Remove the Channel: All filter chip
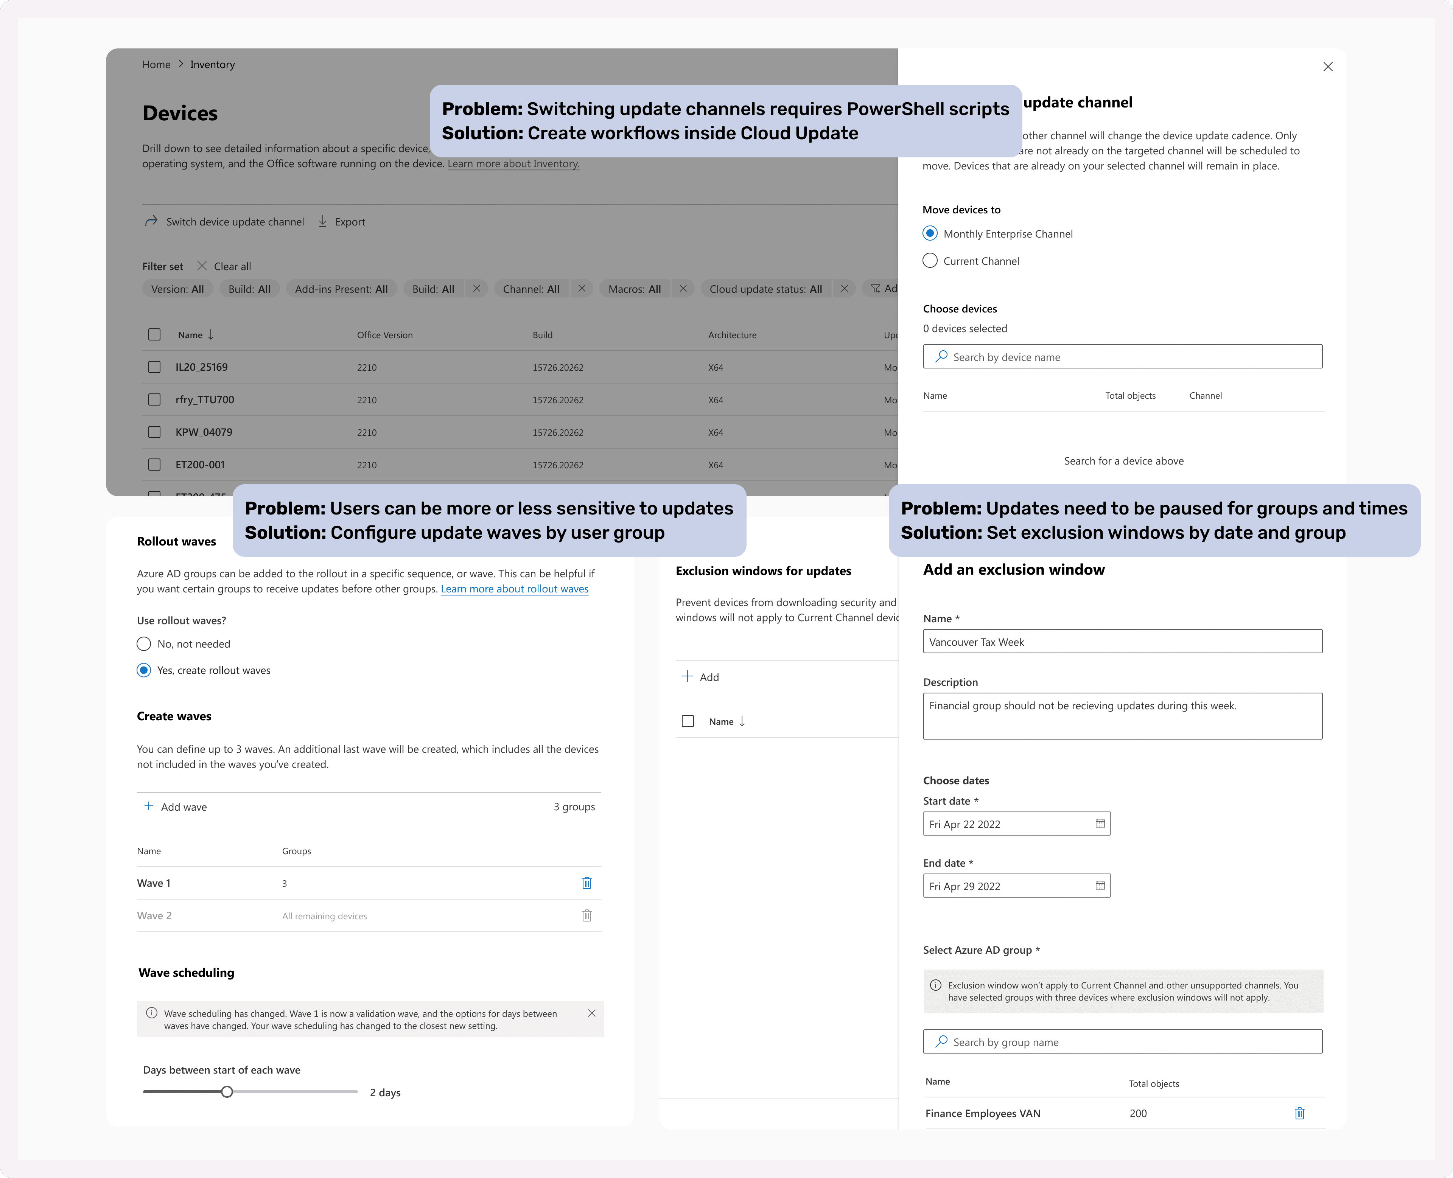Viewport: 1453px width, 1178px height. tap(582, 288)
